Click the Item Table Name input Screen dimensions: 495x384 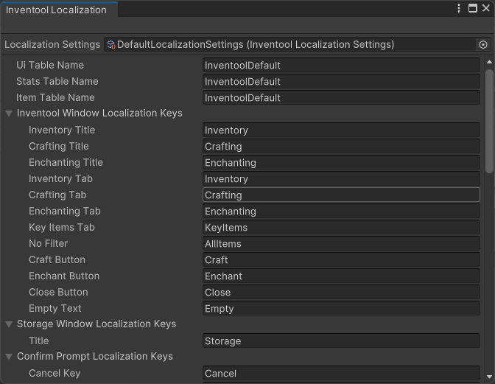341,98
